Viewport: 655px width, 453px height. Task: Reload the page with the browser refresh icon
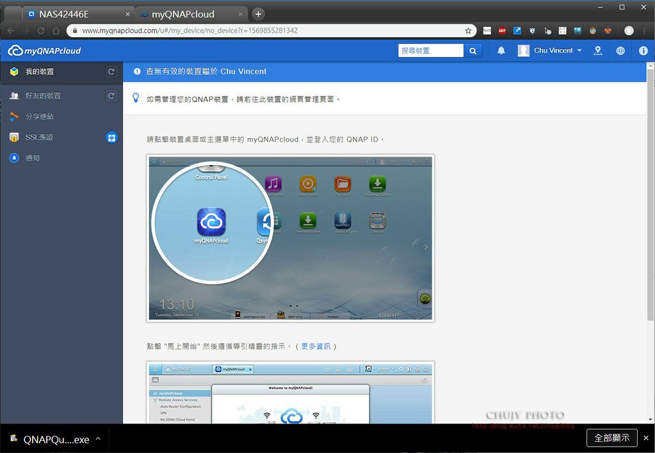click(41, 31)
